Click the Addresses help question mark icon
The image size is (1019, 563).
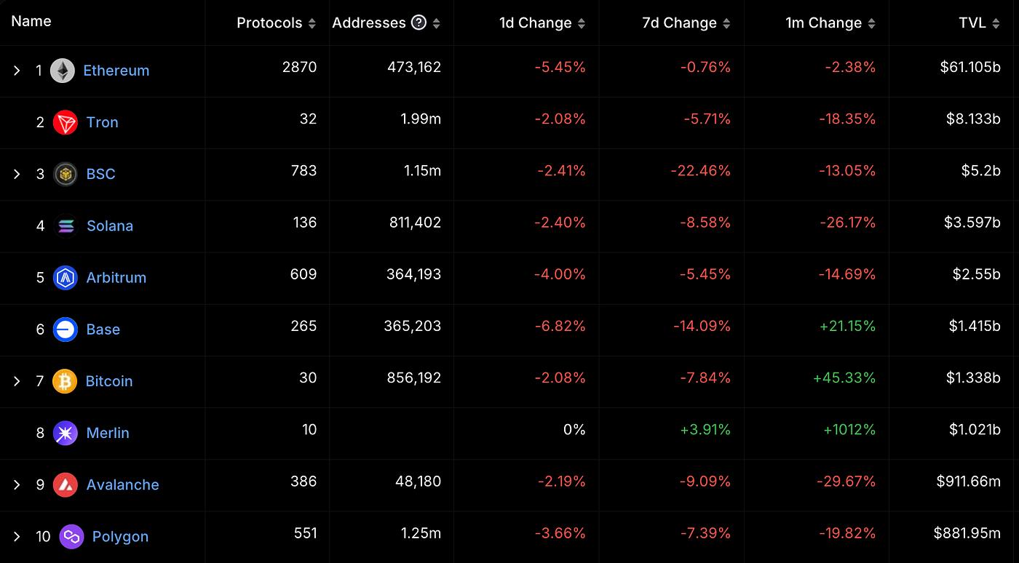[419, 23]
